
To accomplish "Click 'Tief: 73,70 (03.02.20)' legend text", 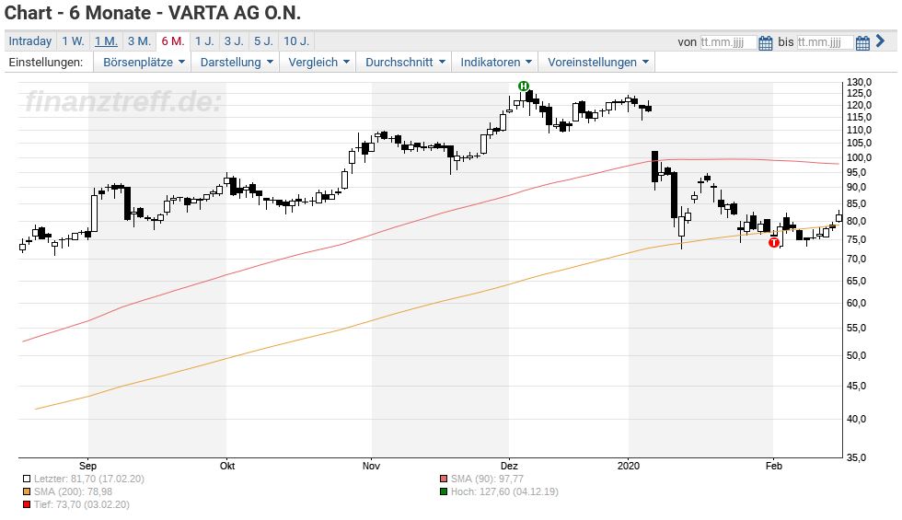I will 82,504.
